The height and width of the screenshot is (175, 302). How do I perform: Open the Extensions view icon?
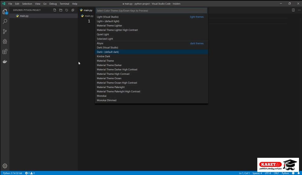(5, 52)
